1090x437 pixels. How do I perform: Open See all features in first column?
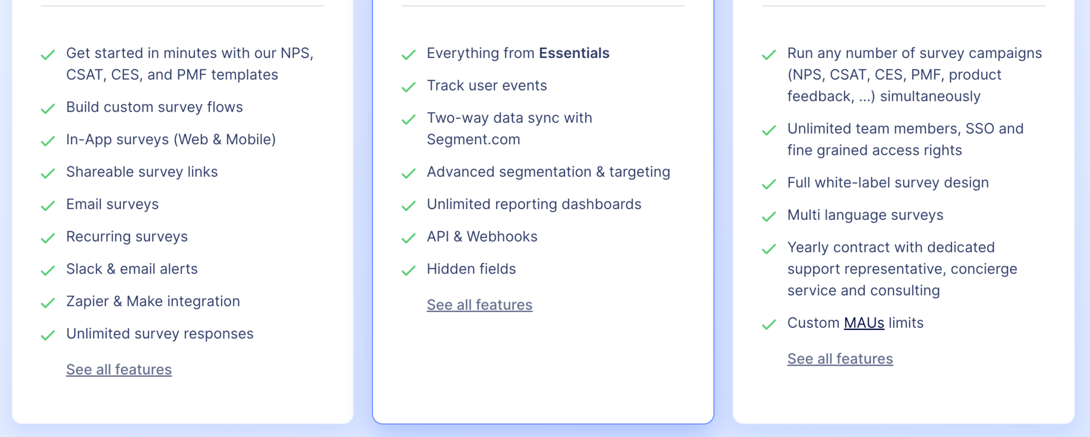pos(119,369)
